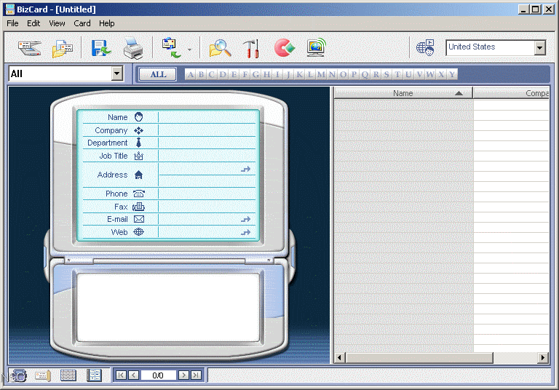Go to the next card record

183,375
